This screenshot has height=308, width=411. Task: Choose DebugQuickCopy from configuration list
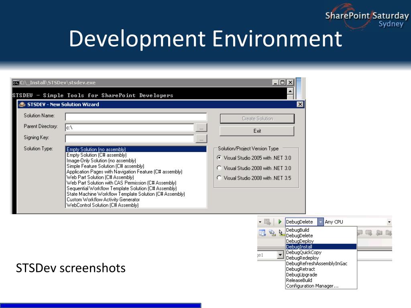coord(321,252)
